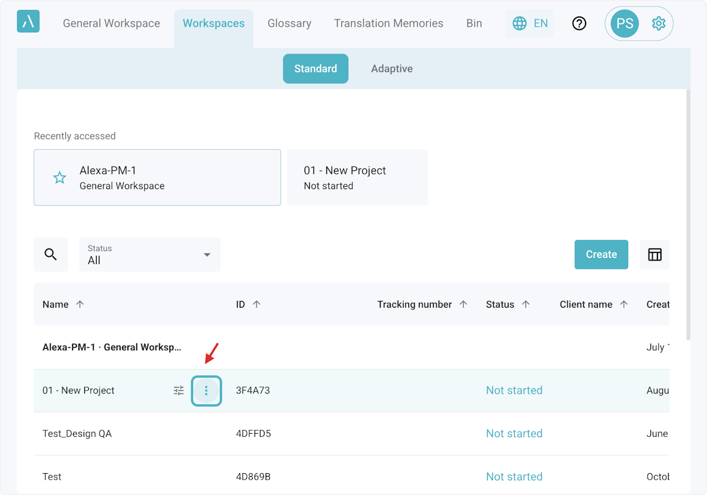Sort by the Name column arrow
707x495 pixels.
tap(80, 305)
